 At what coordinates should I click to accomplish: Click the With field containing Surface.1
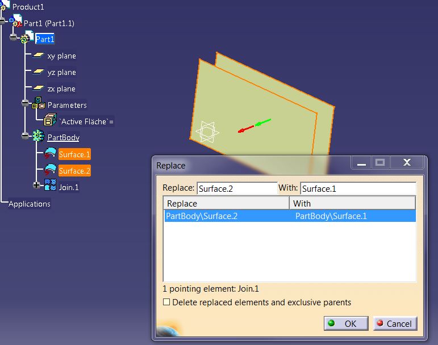pyautogui.click(x=358, y=188)
